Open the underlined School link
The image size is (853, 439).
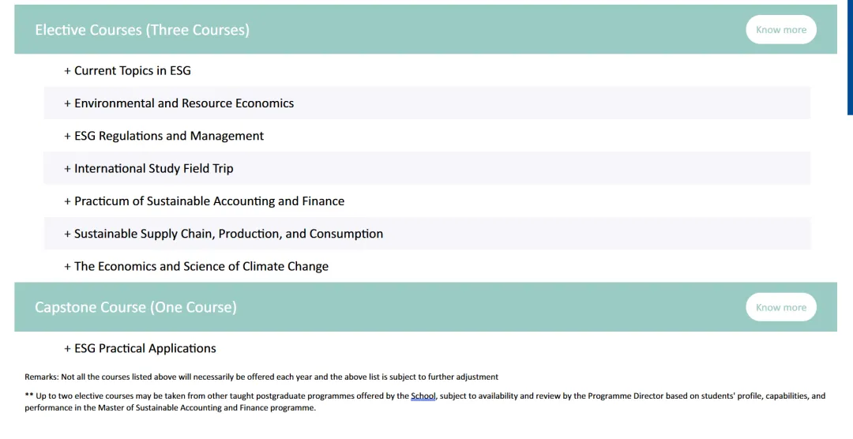pos(423,396)
